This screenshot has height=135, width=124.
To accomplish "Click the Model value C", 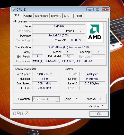I will 68,52.
